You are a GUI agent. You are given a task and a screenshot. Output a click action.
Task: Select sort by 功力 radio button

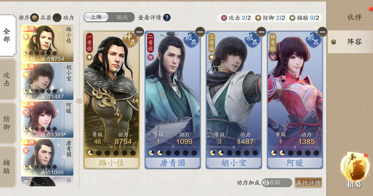pos(57,18)
